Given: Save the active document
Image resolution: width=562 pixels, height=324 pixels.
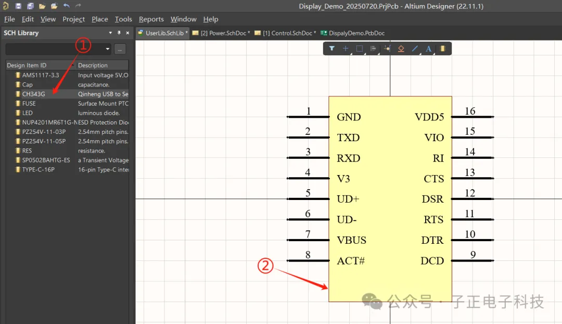Looking at the screenshot, I should 18,6.
